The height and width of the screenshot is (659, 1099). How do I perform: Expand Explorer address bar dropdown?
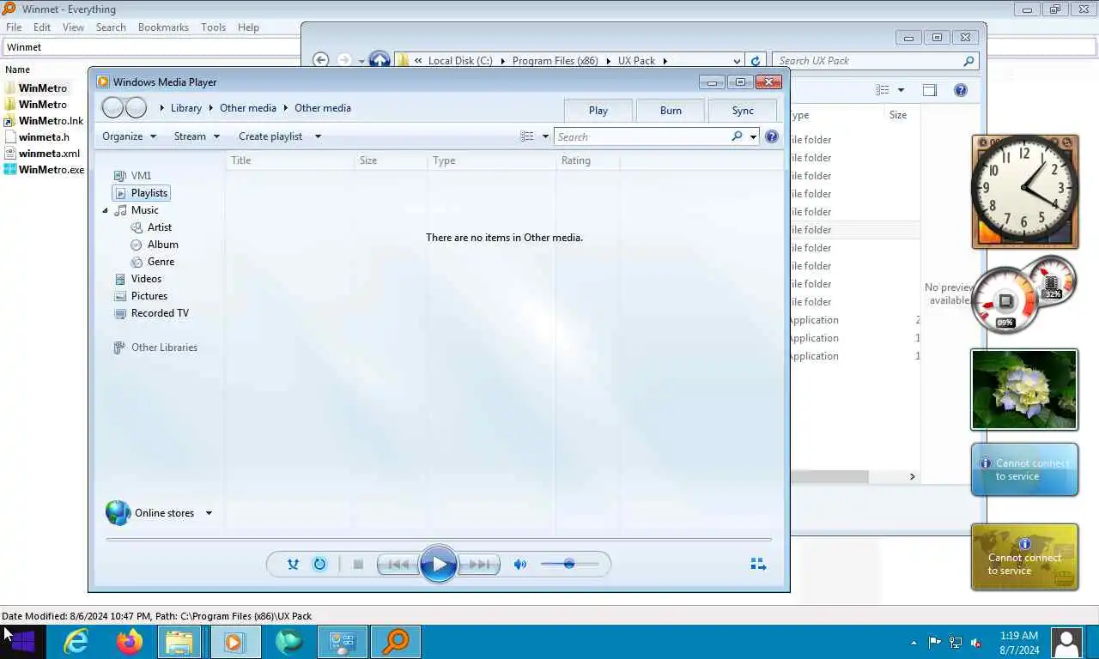tap(737, 61)
